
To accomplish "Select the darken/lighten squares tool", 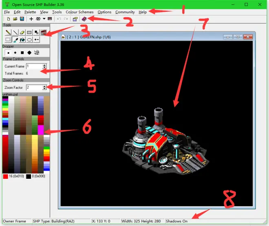I will 36,33.
